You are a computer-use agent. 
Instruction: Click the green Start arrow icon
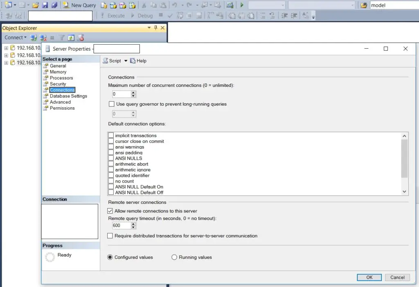tap(242, 5)
